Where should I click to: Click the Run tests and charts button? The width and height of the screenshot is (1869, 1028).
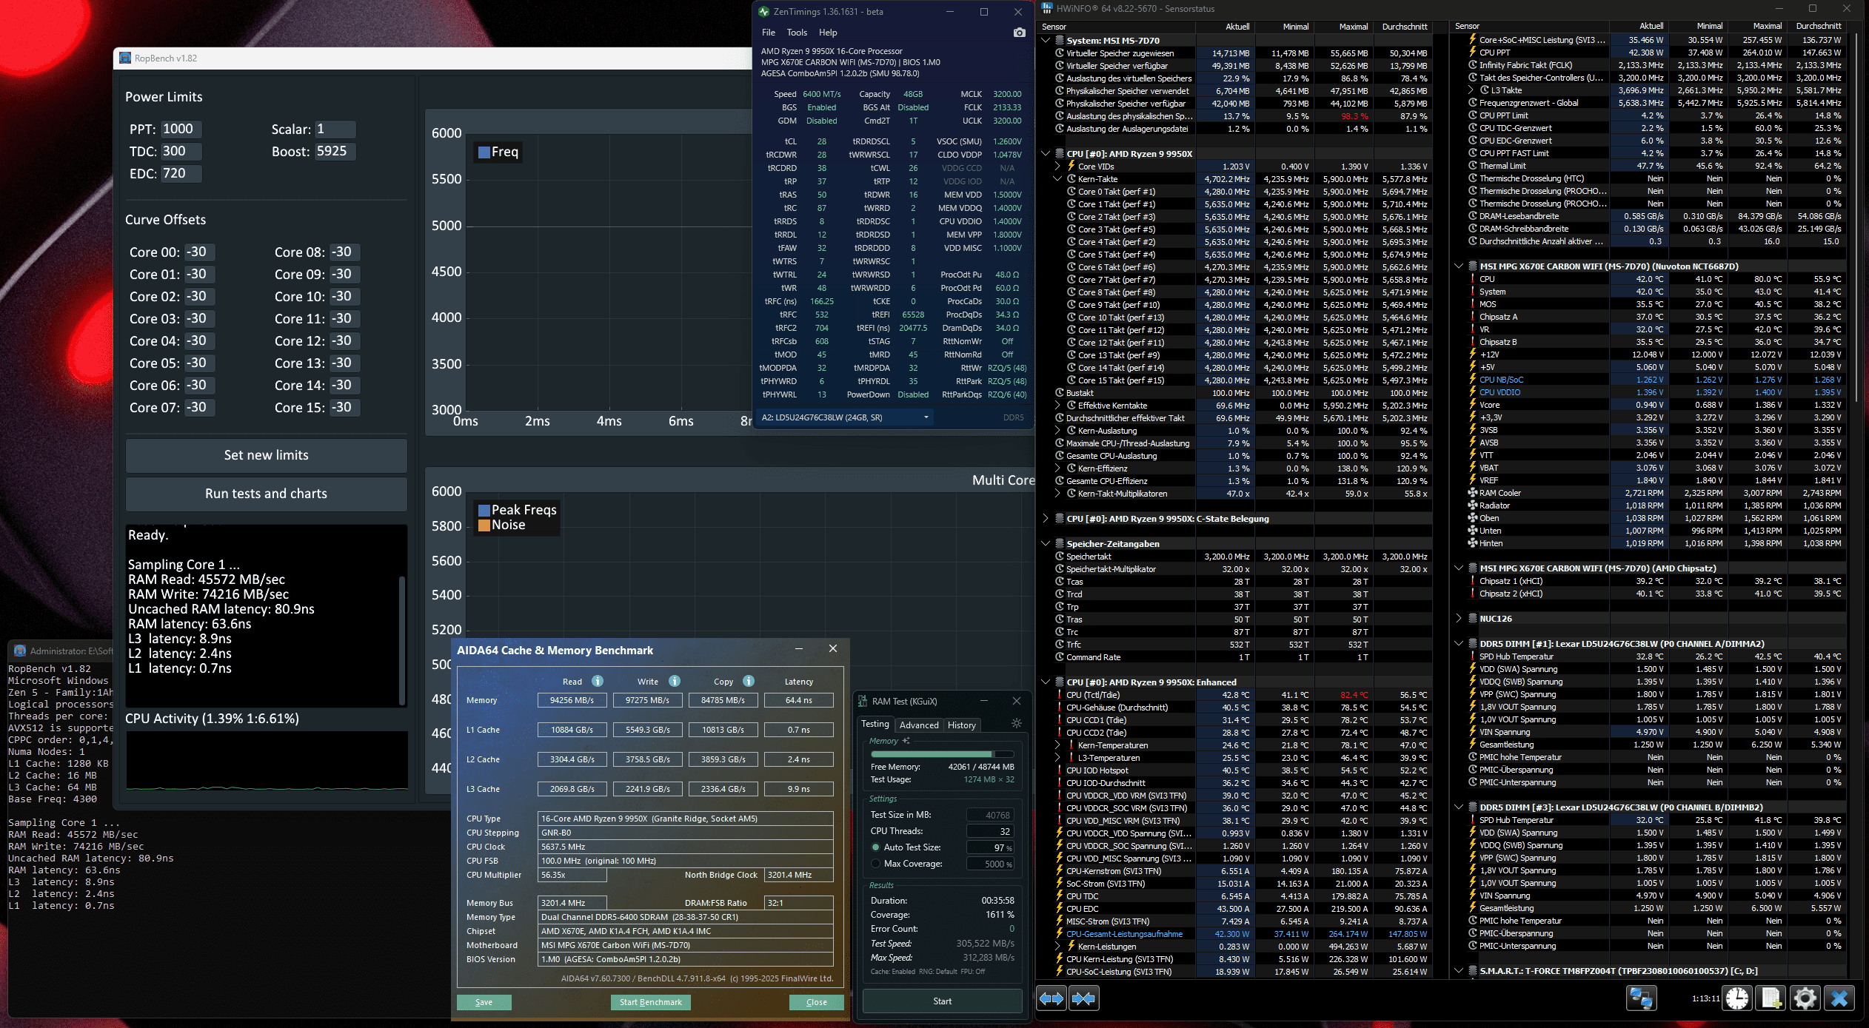coord(266,494)
